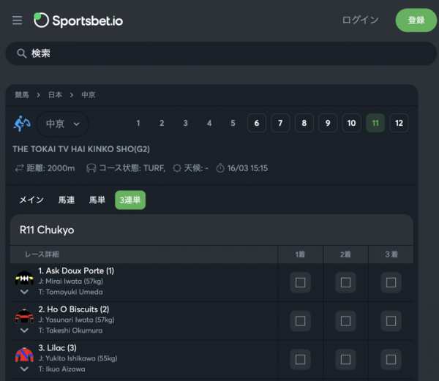This screenshot has width=439, height=381.
Task: Open the hamburger menu icon
Action: [x=17, y=20]
